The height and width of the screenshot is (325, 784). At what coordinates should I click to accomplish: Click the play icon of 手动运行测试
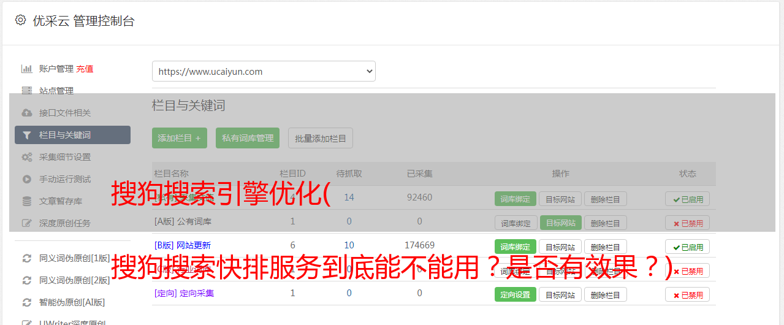27,179
